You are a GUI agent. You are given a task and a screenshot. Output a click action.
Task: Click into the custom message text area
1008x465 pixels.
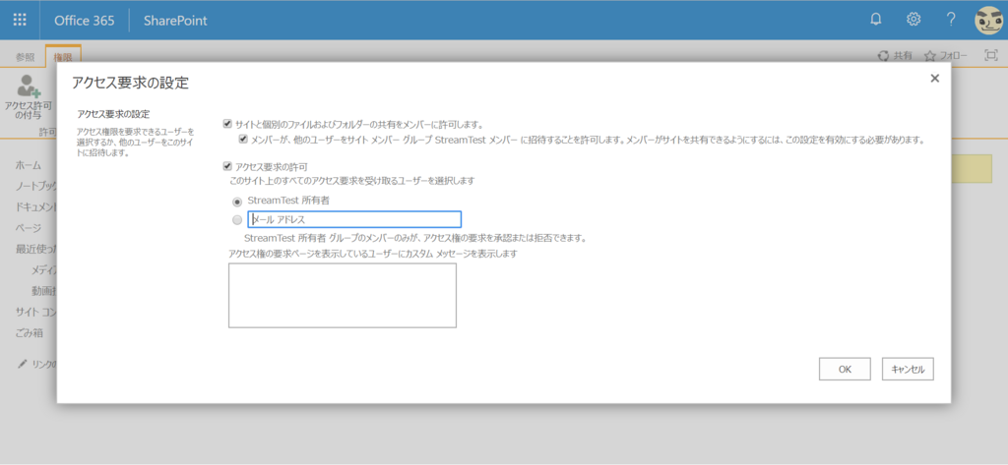point(343,296)
